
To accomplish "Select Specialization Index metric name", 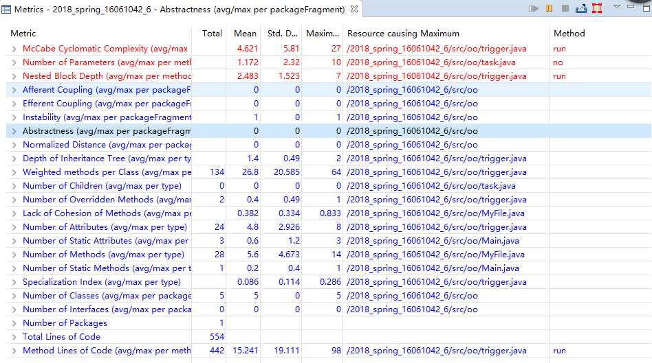I will (102, 282).
